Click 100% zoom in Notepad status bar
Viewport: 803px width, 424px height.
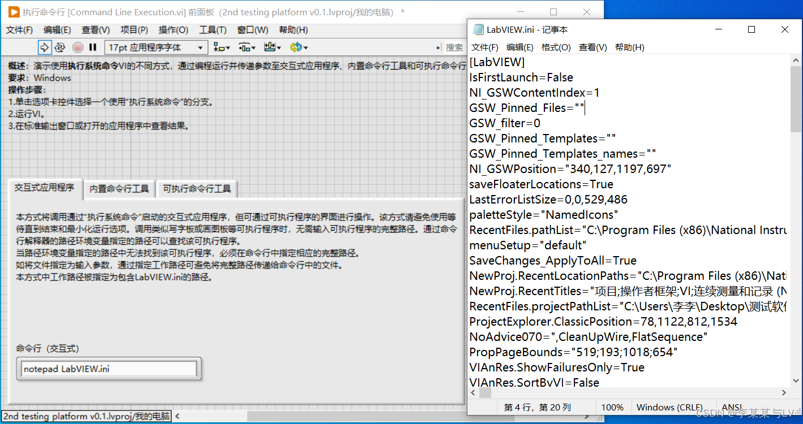coord(613,407)
